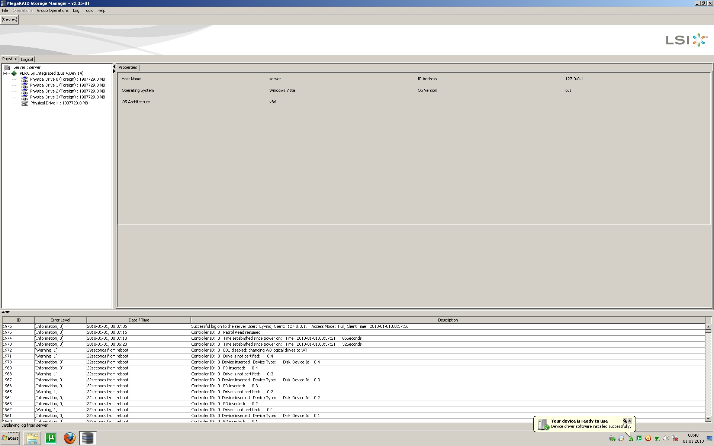Viewport: 714px width, 446px height.
Task: Click the orange circular arrow tray icon
Action: tap(648, 439)
